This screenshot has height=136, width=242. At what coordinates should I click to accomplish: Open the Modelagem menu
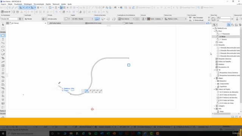28,4
